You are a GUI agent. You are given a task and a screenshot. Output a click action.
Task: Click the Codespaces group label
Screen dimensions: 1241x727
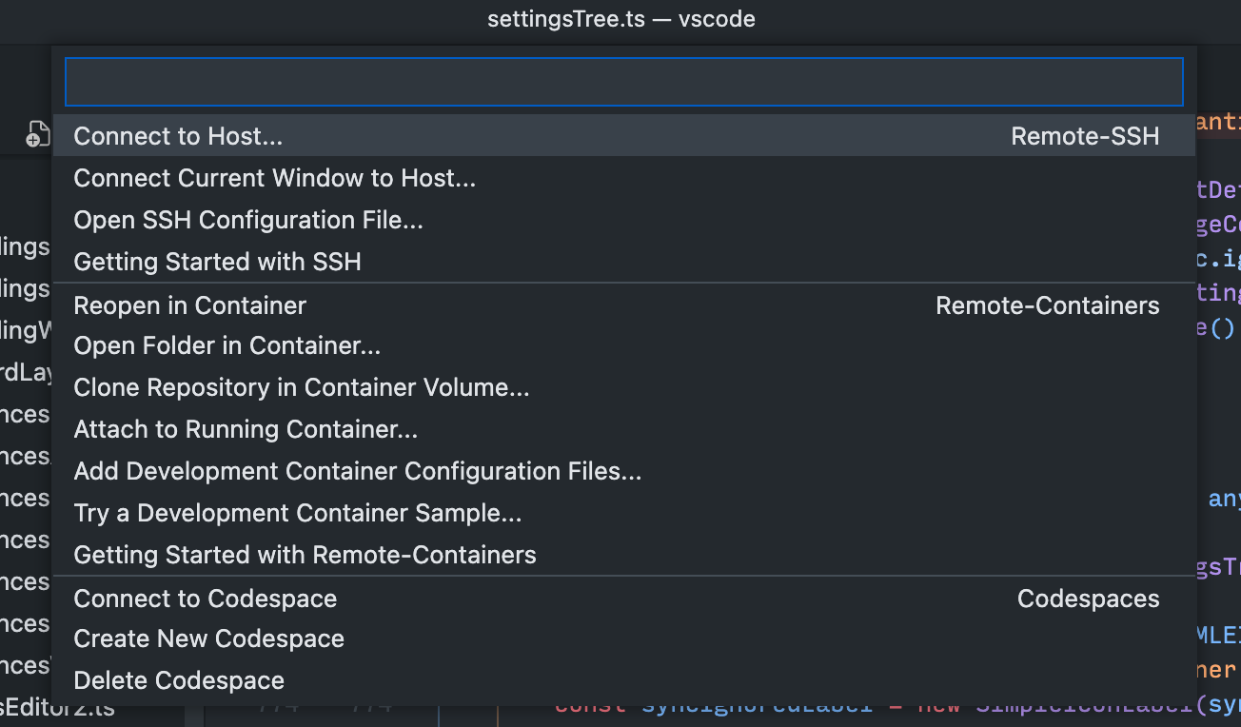[x=1088, y=599]
